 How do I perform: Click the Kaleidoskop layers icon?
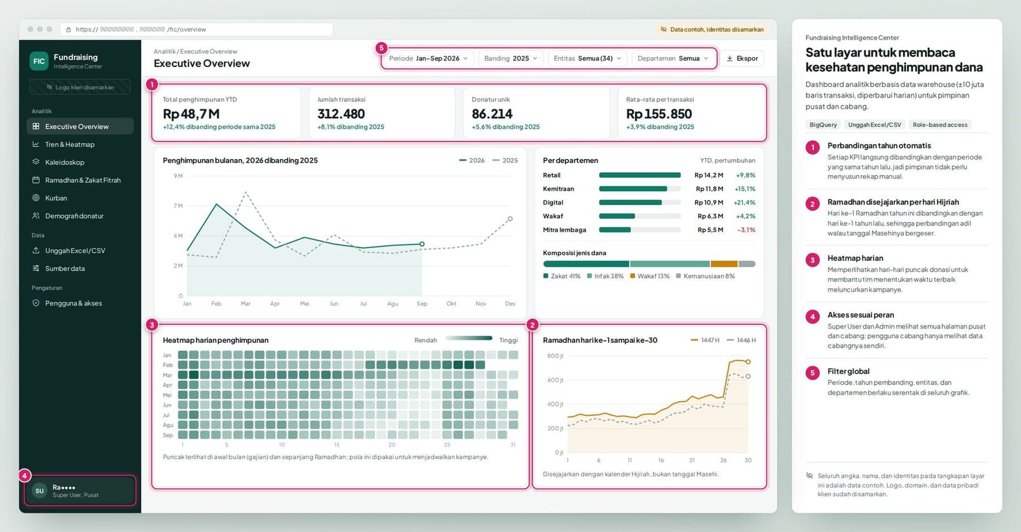pyautogui.click(x=36, y=162)
